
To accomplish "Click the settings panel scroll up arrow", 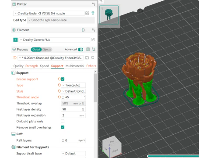I will 95,72.
